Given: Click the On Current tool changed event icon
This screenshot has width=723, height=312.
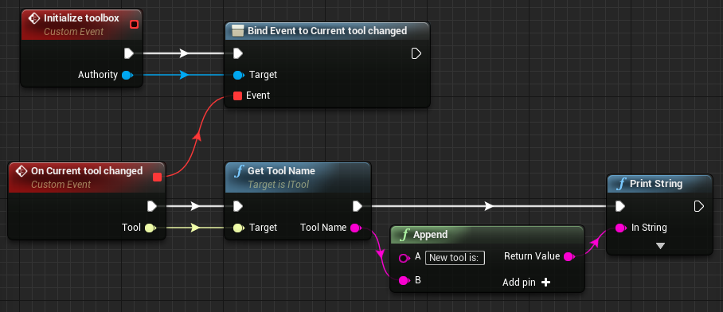Looking at the screenshot, I should tap(21, 171).
